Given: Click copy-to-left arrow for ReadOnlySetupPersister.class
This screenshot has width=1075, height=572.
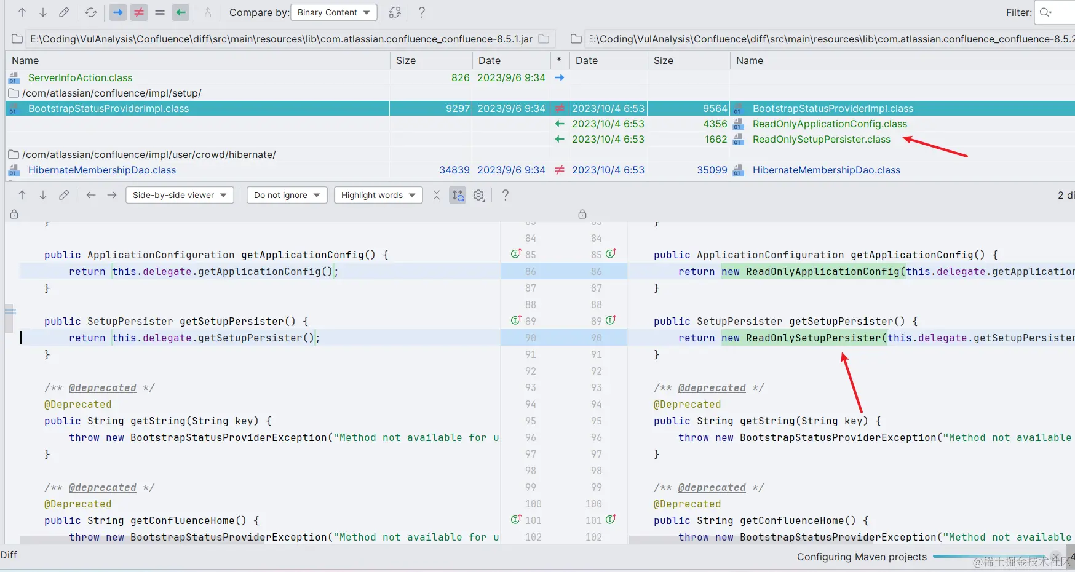Looking at the screenshot, I should pos(560,139).
